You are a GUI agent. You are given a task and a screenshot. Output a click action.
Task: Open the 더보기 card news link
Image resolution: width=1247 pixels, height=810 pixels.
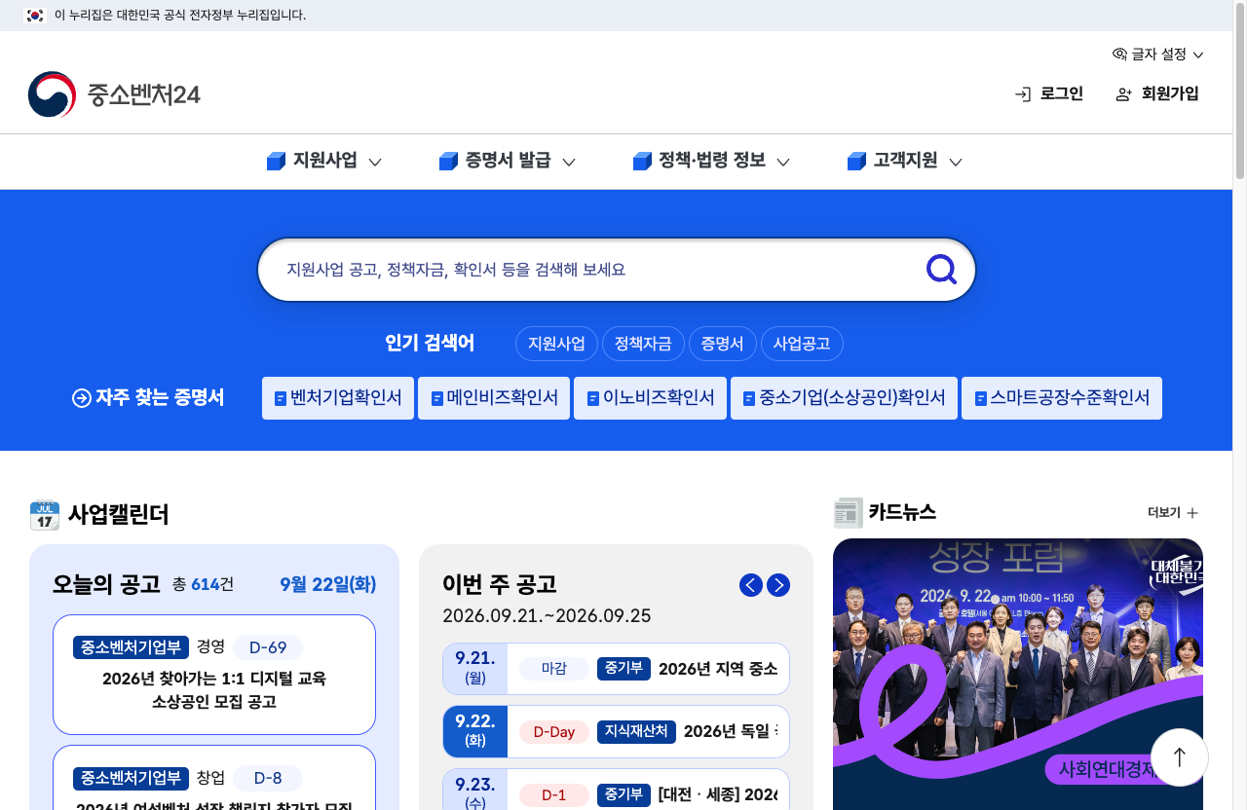coord(1173,513)
